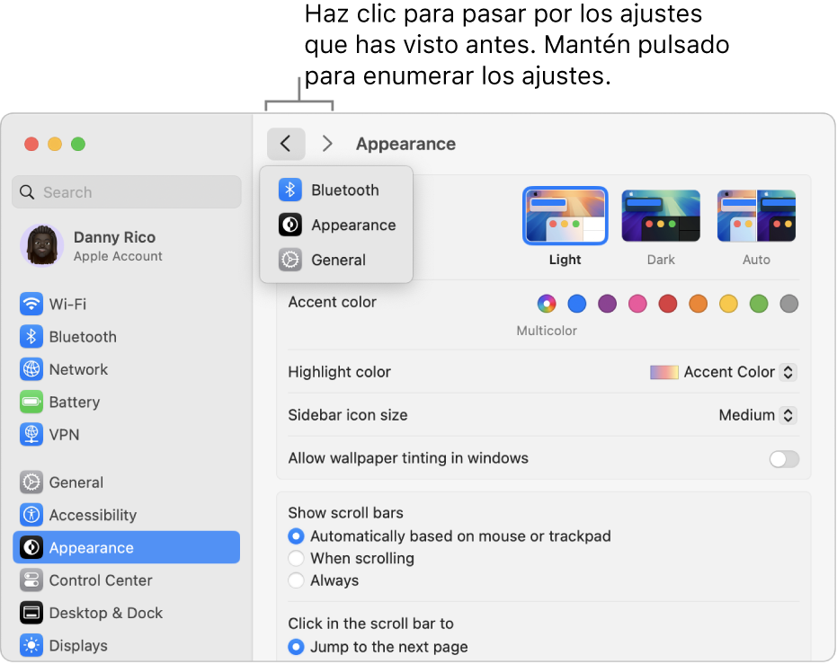Pick the purple accent color

(608, 304)
